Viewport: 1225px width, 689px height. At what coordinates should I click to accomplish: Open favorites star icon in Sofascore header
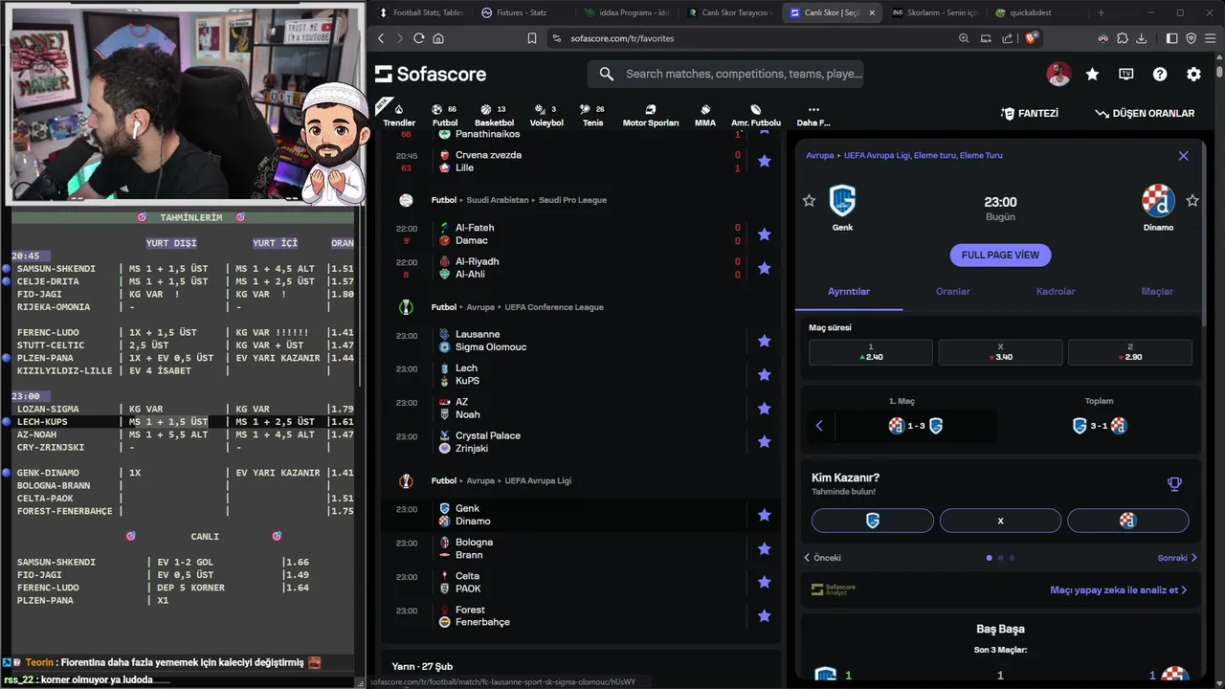1092,74
